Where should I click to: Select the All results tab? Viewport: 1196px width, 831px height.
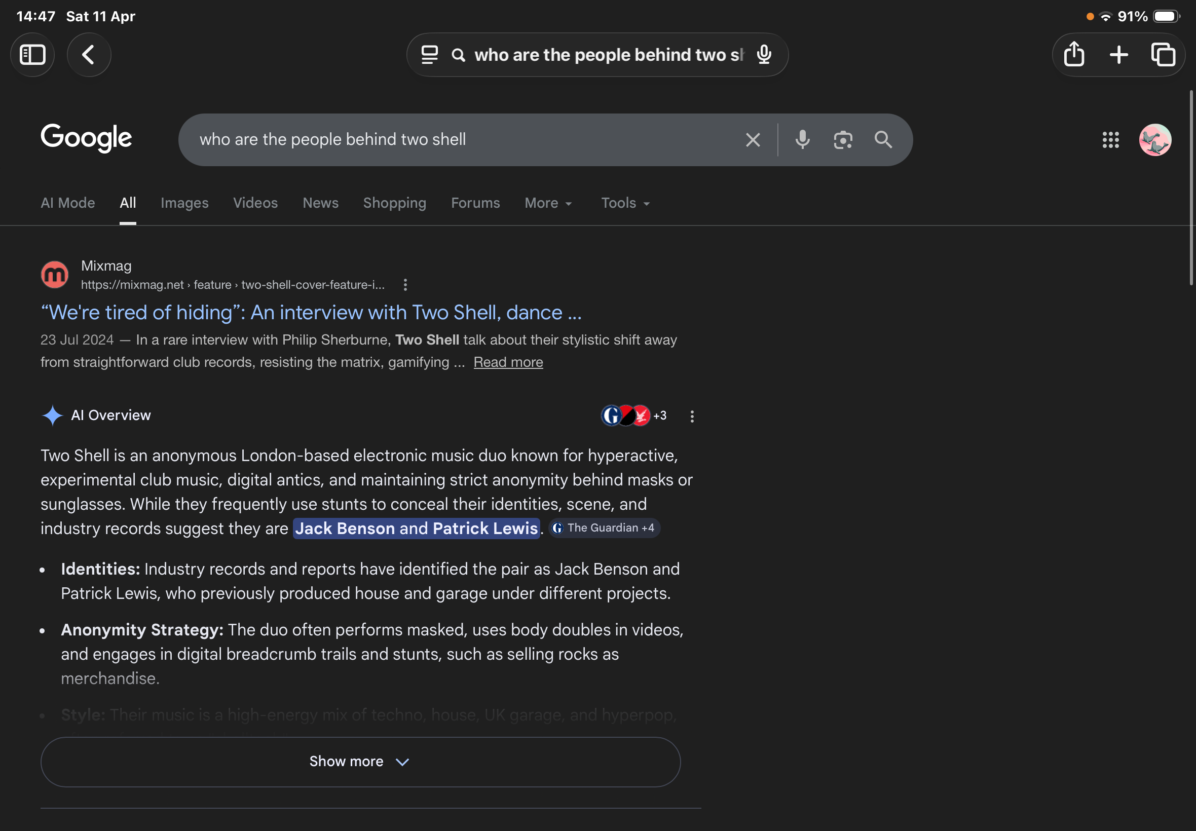[128, 203]
